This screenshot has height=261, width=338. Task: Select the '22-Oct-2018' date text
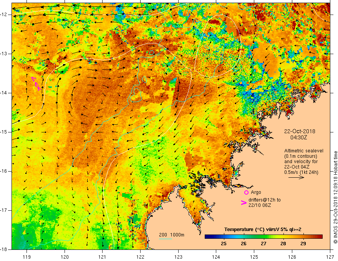(300, 131)
